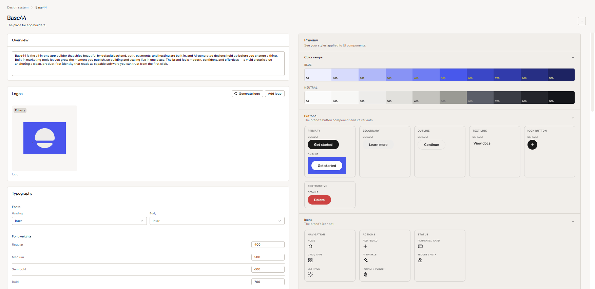The width and height of the screenshot is (595, 289).
Task: Select the Neutral 100 swatch
Action: [345, 97]
